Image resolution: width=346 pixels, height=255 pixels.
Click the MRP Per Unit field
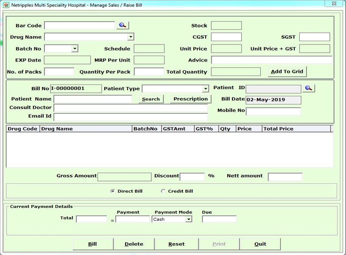point(149,60)
